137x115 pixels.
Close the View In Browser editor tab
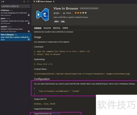coord(54,2)
